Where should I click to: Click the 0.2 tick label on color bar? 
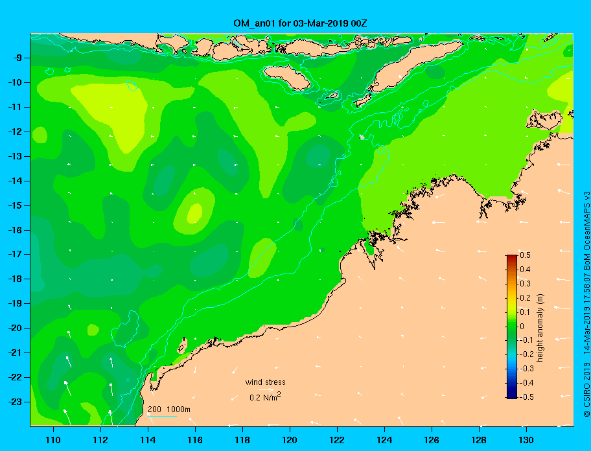click(x=525, y=297)
